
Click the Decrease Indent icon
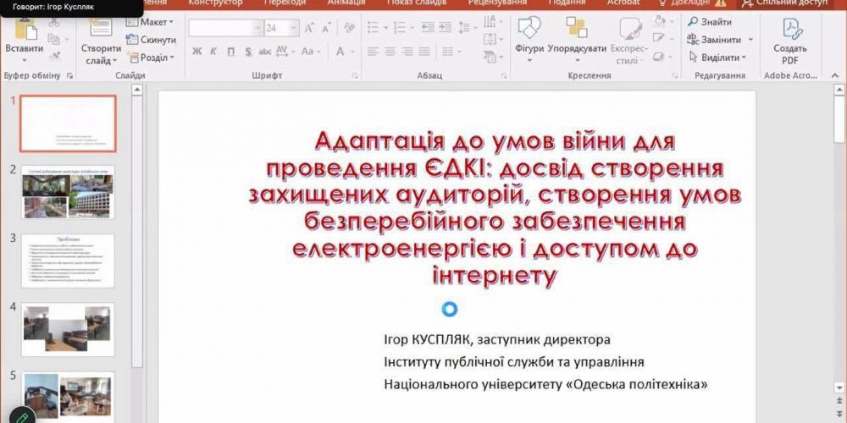[x=428, y=27]
